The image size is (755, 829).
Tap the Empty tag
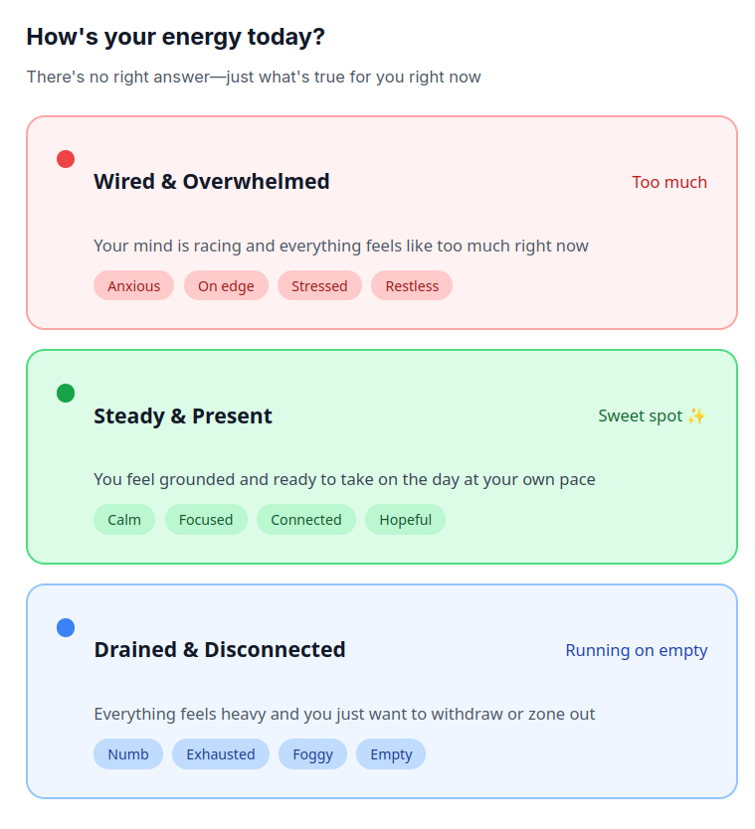coord(391,754)
